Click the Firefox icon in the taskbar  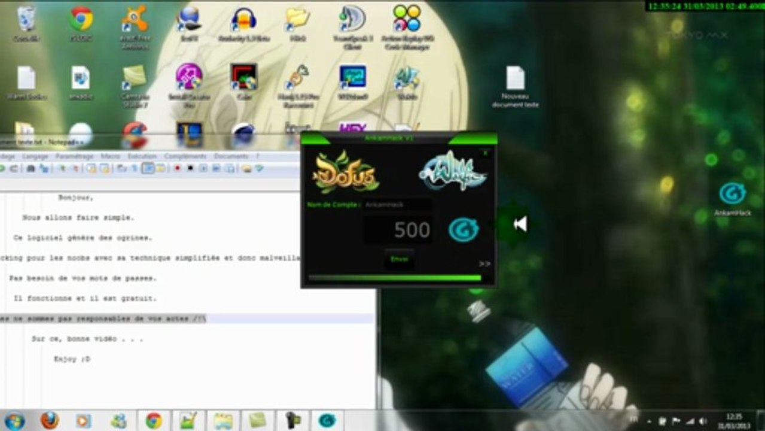pyautogui.click(x=50, y=420)
